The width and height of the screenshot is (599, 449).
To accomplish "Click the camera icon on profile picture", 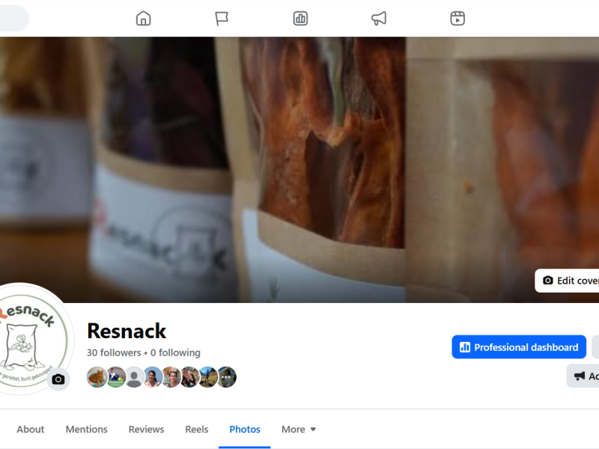I will click(58, 380).
